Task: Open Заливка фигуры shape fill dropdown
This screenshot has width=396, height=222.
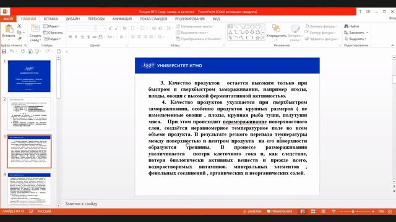Action: (x=321, y=26)
